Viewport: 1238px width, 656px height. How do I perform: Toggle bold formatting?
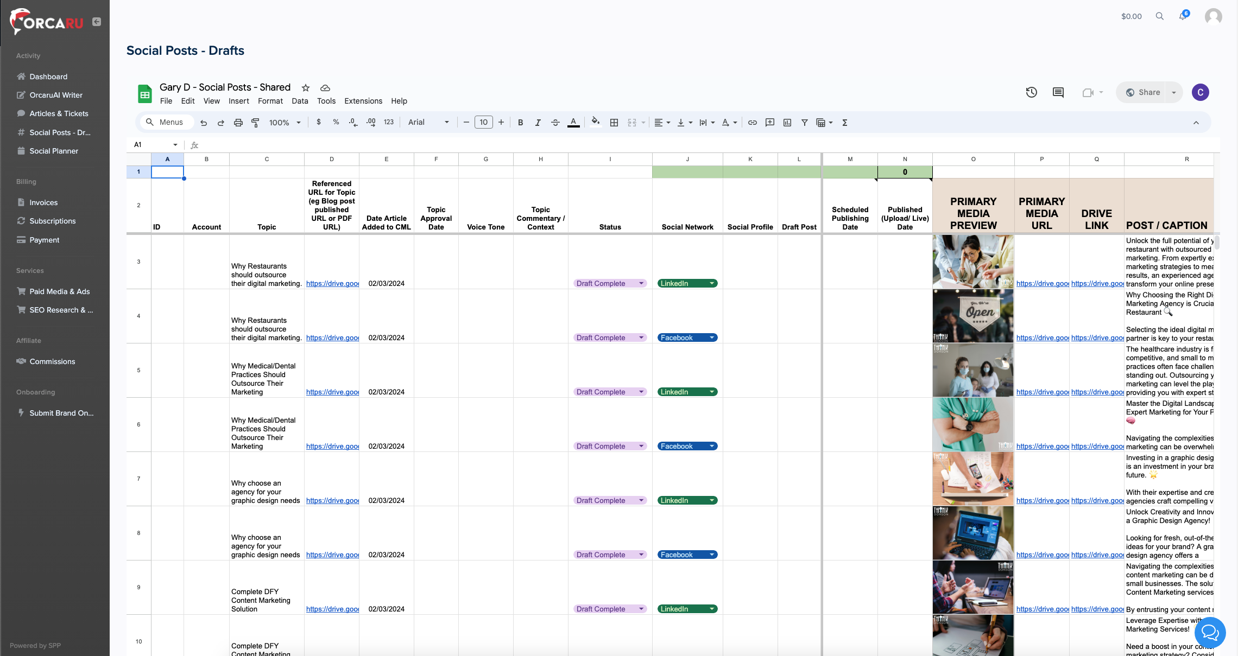point(520,123)
